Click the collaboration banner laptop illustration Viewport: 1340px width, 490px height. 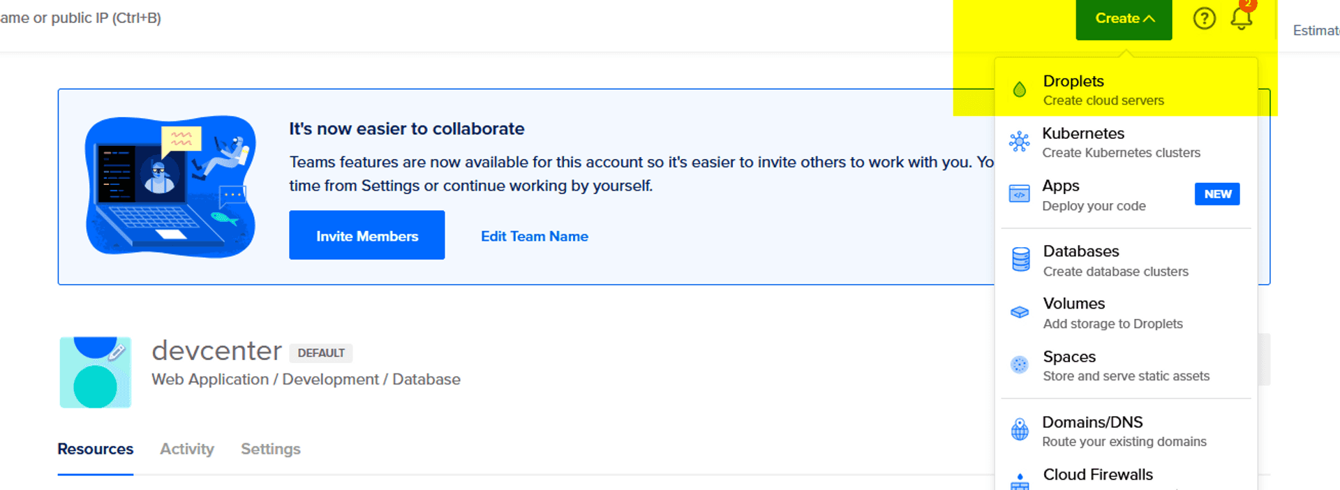click(170, 186)
